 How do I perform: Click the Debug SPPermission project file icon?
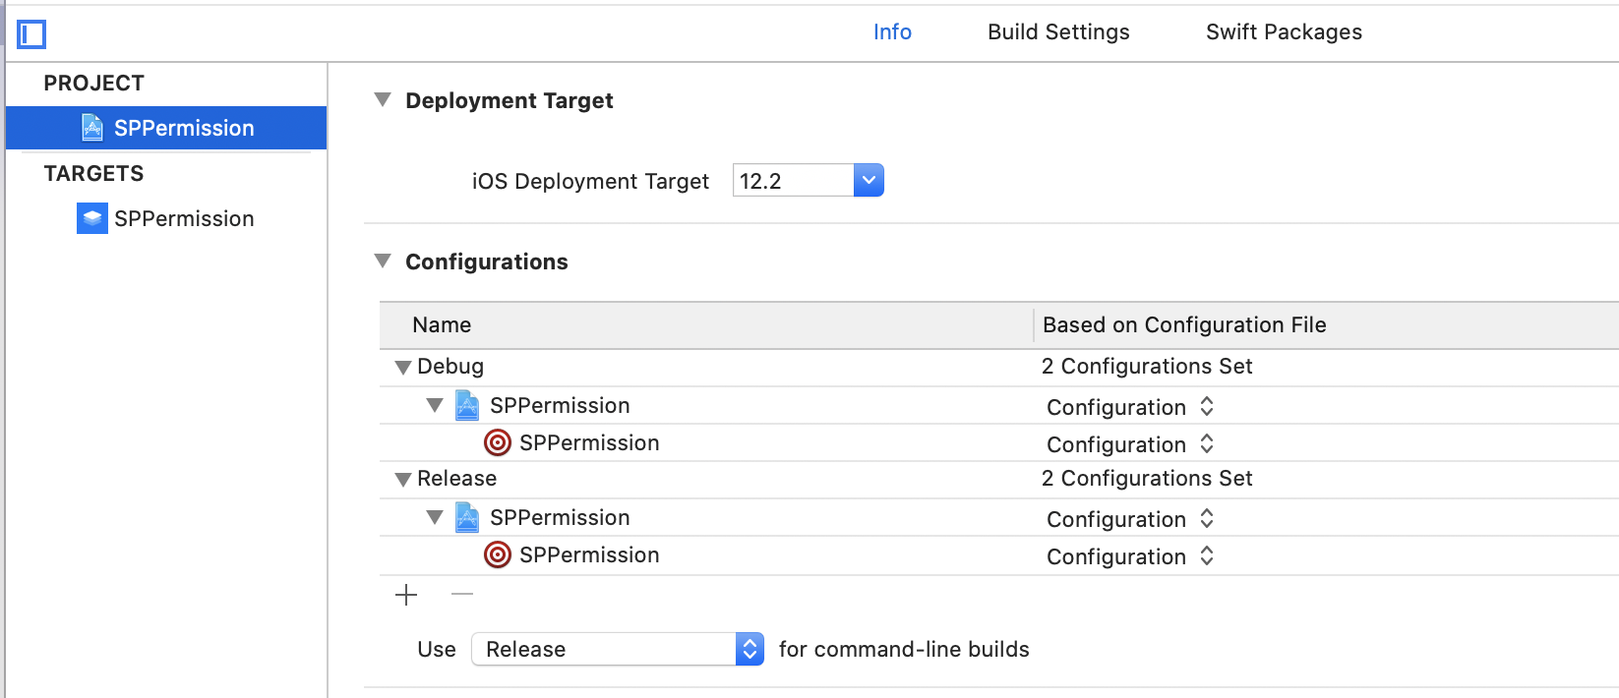point(467,405)
